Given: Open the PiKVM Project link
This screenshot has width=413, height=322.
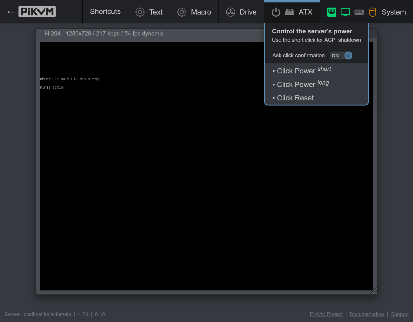Looking at the screenshot, I should [326, 314].
